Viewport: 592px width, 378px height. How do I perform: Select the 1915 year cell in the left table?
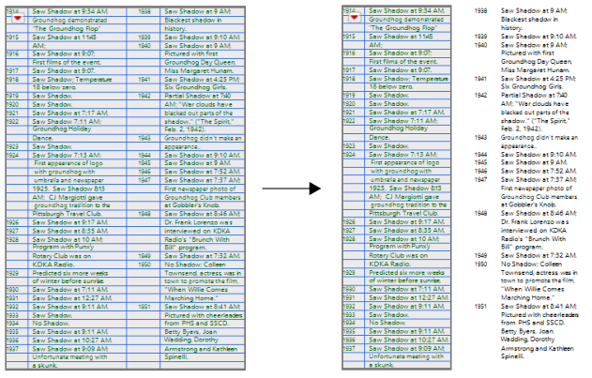[12, 38]
